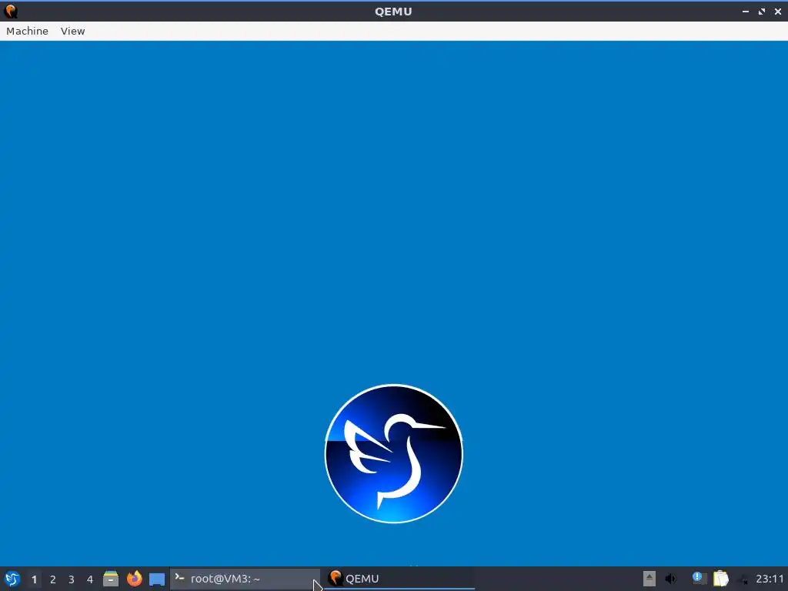Viewport: 788px width, 591px height.
Task: Switch to desktop 2 in pager
Action: [53, 579]
